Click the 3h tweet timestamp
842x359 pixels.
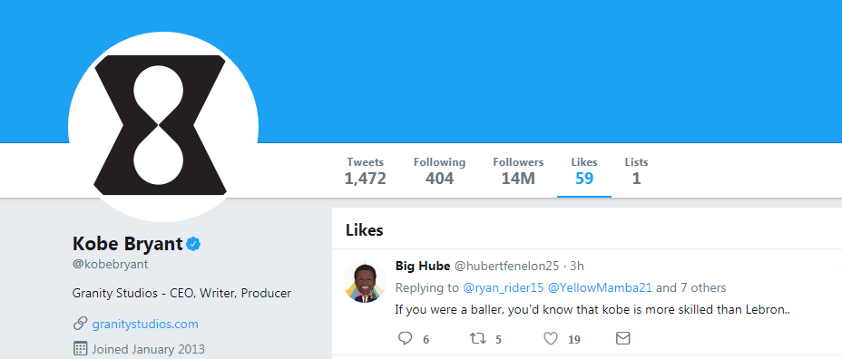click(577, 266)
